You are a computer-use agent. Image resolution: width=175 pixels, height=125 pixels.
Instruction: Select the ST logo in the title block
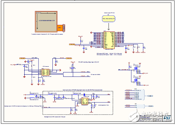click(167, 118)
